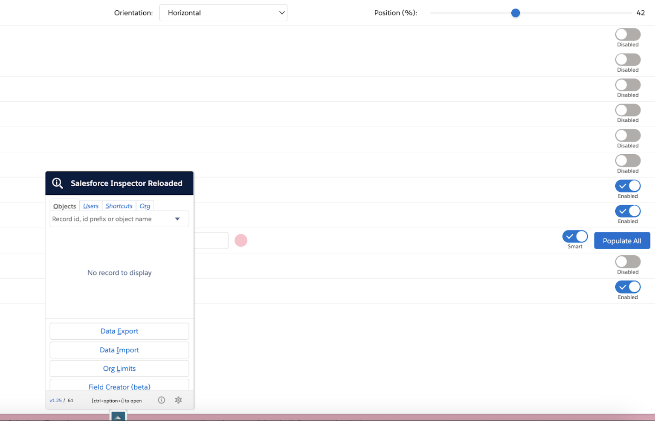Click the Inspector popup tab arrow below the panel
The width and height of the screenshot is (655, 421).
click(118, 416)
